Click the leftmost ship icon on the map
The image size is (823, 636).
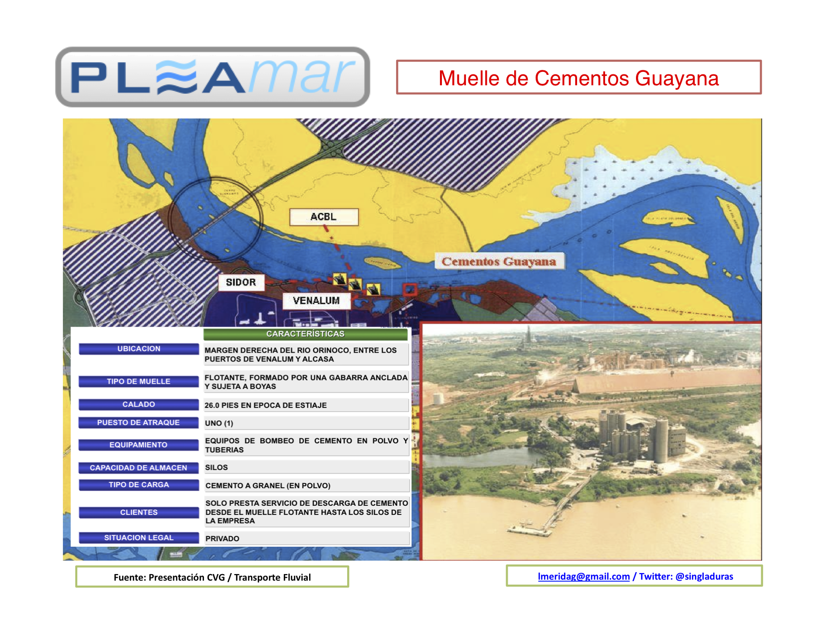(x=340, y=279)
